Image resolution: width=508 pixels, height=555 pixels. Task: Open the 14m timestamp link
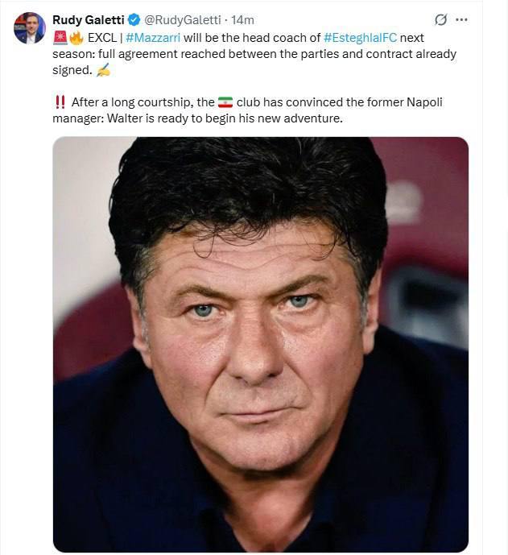(x=243, y=20)
